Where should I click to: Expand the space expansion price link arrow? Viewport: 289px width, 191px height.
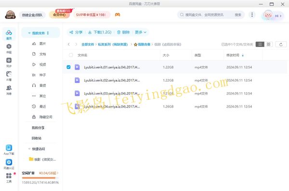pyautogui.click(x=57, y=173)
